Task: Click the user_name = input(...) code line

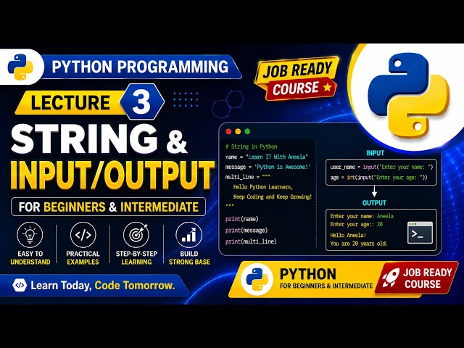Action: 381,167
